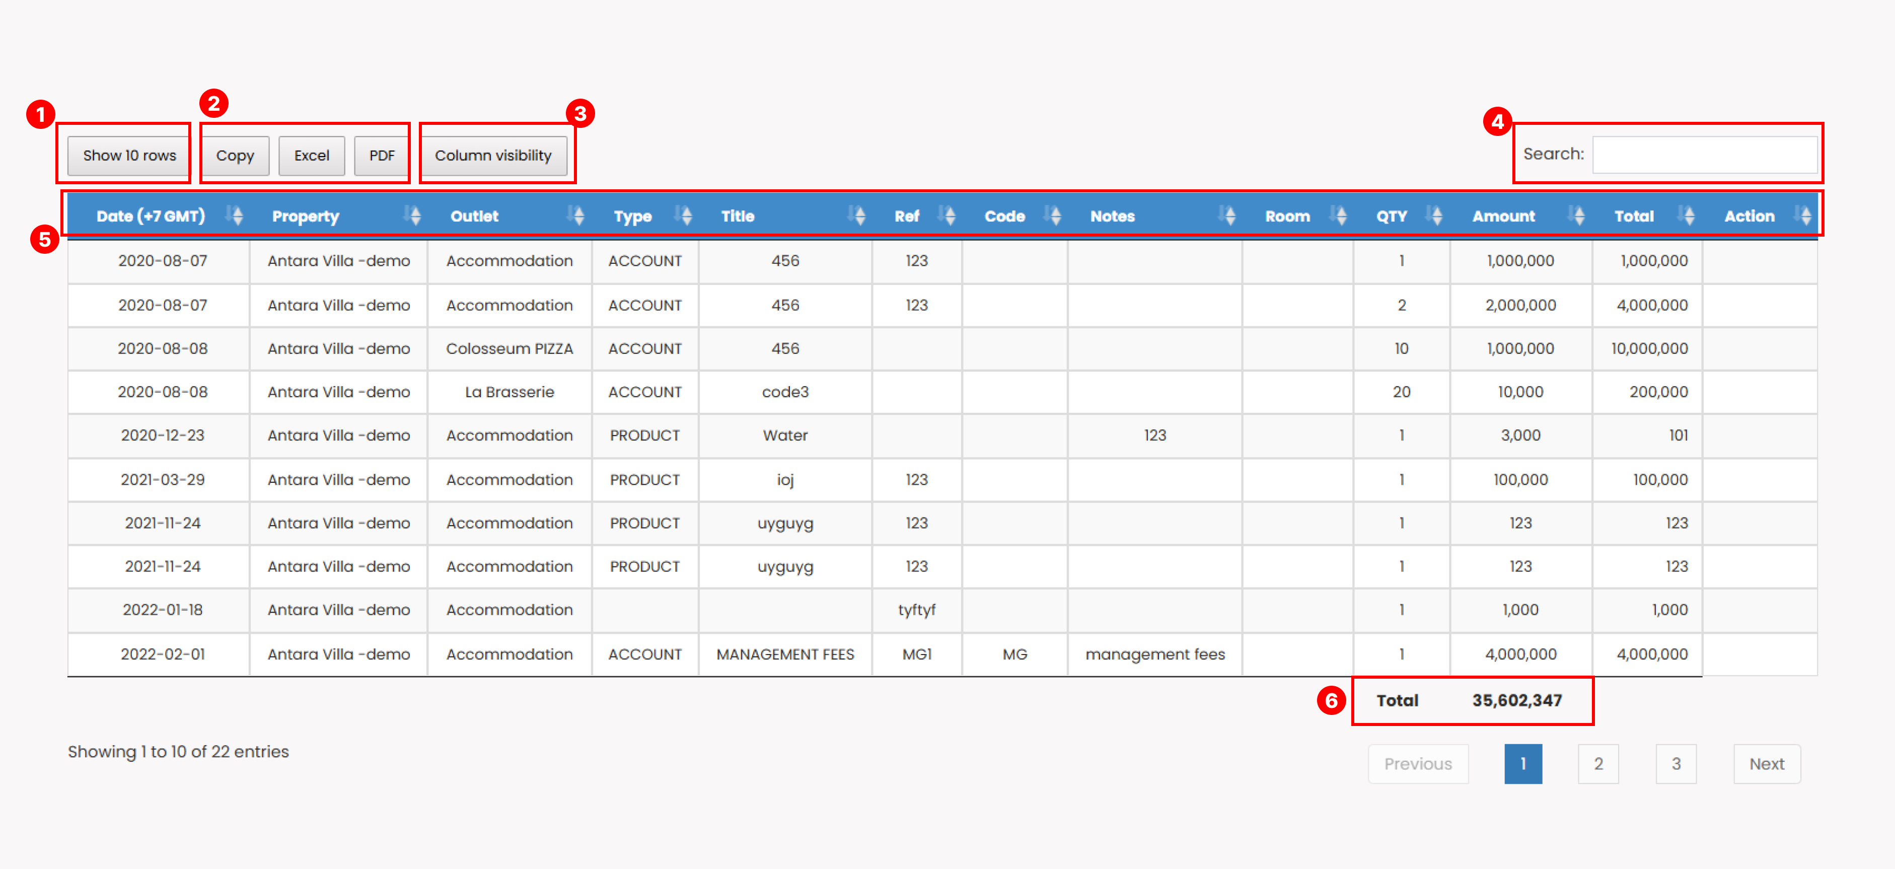Export the table as PDF
Screen dimensions: 1895x869
click(x=382, y=155)
